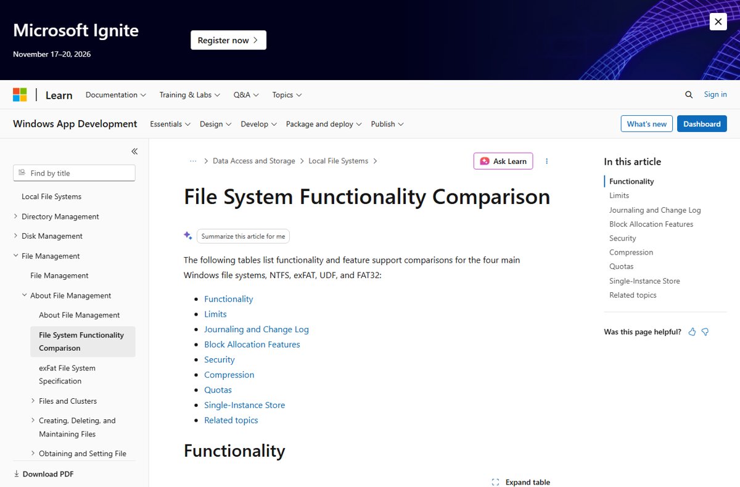Open the Documentation dropdown menu
This screenshot has width=740, height=487.
(x=116, y=95)
